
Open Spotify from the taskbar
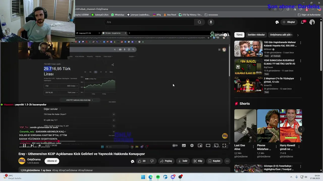point(158,177)
